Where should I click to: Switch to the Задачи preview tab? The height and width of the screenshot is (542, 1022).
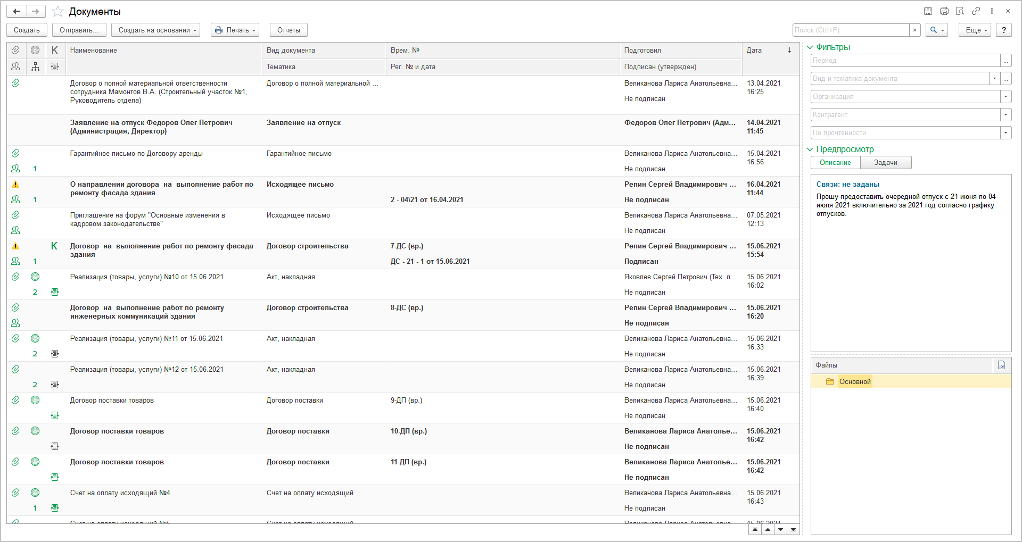[885, 163]
